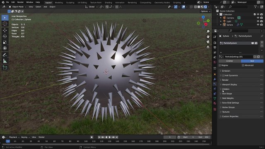The image size is (265, 149).
Task: Play the animation forward
Action: click(x=110, y=137)
